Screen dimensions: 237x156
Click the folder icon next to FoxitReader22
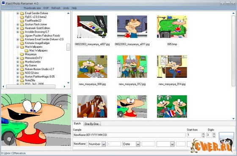click(22, 21)
